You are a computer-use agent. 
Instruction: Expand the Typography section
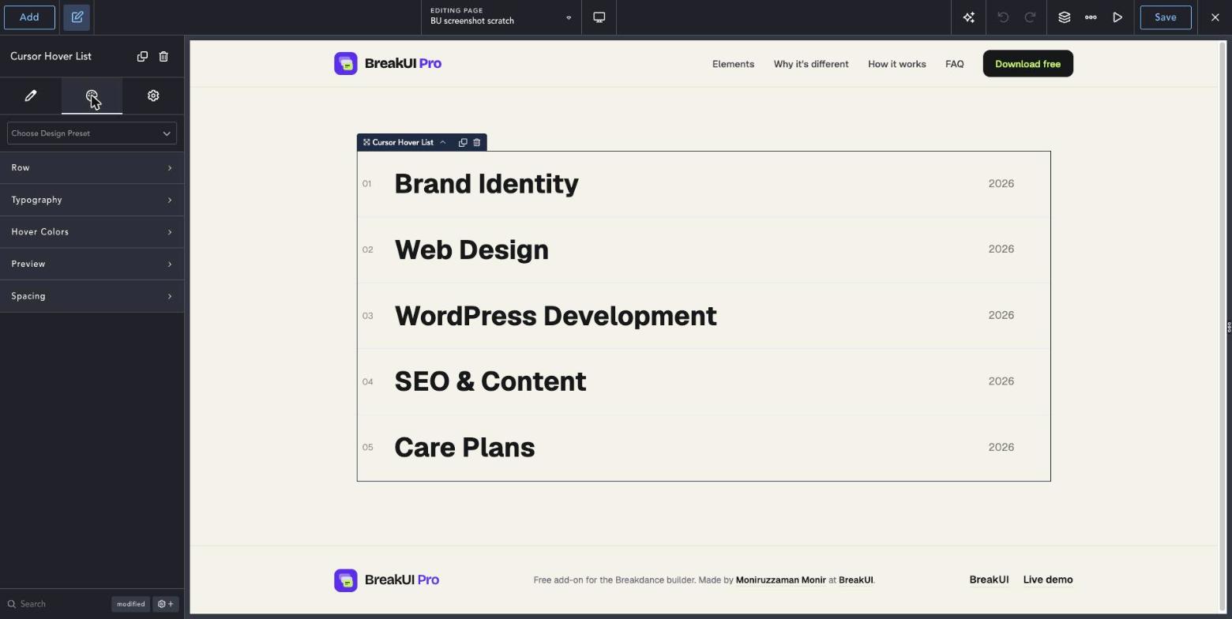tap(92, 200)
